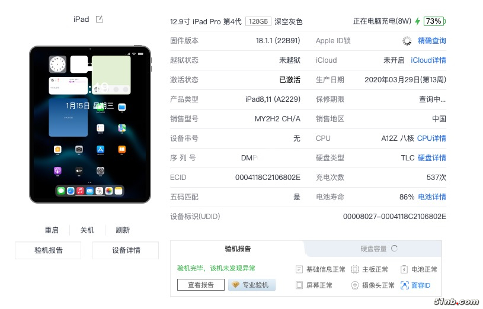Click the battery normal status icon
The height and width of the screenshot is (309, 483).
(404, 269)
